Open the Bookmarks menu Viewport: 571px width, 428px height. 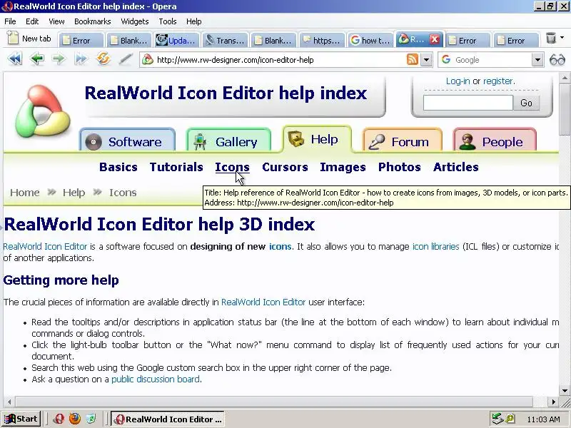pos(93,21)
